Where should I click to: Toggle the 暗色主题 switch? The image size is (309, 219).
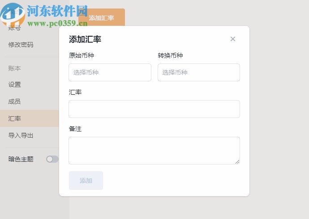52,159
